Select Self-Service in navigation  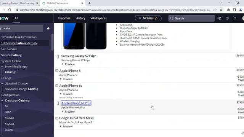coord(9,49)
